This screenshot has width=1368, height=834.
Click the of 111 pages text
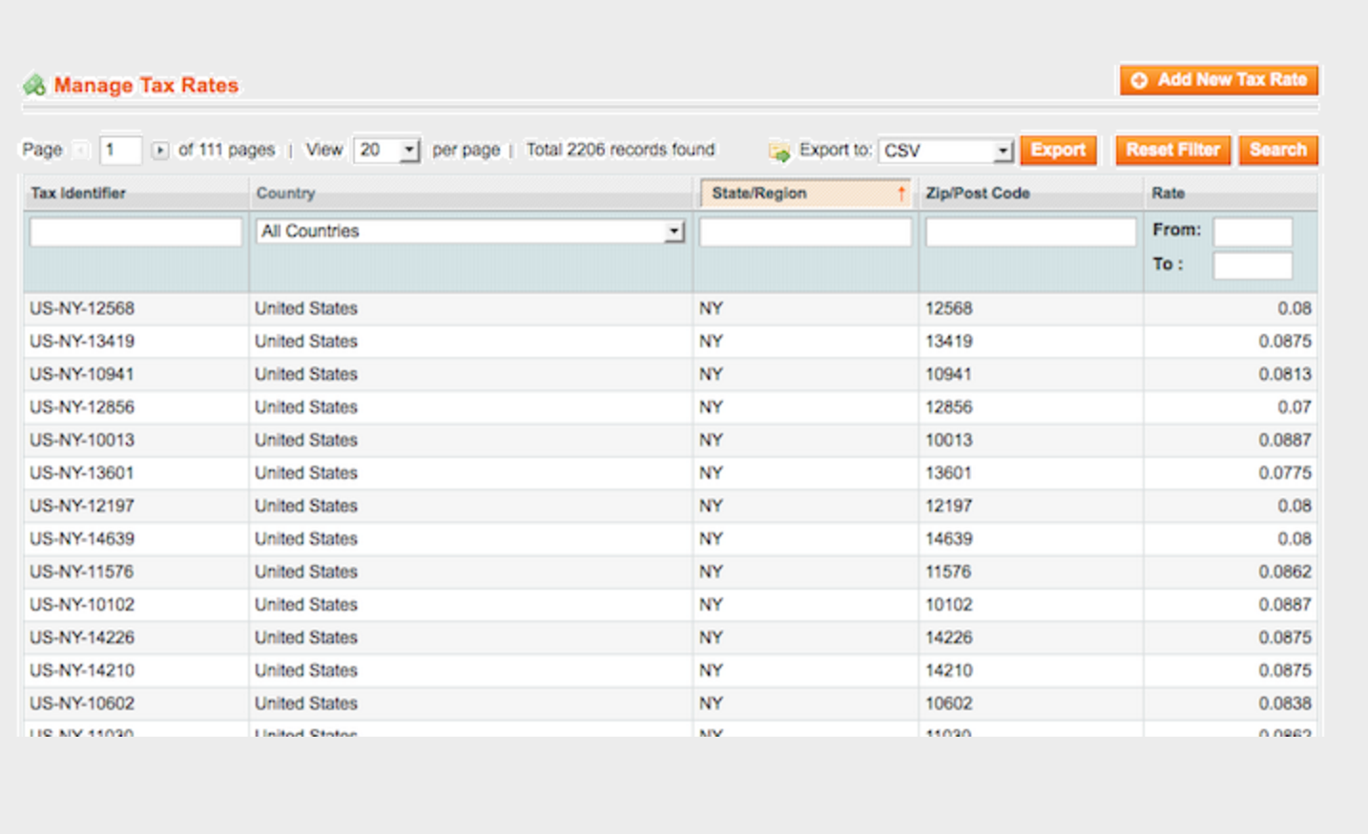pos(226,150)
